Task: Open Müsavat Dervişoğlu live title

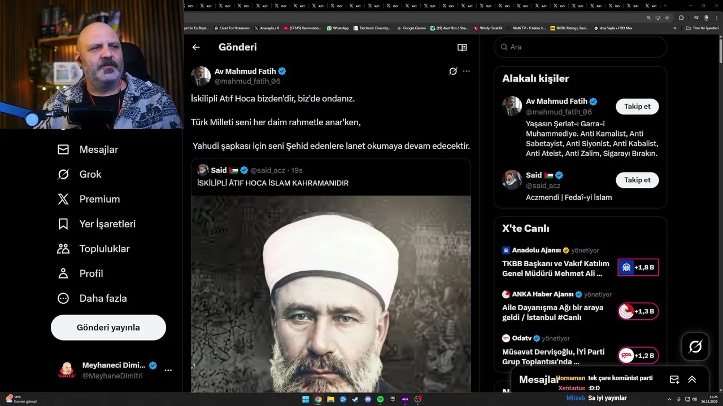Action: coord(554,356)
